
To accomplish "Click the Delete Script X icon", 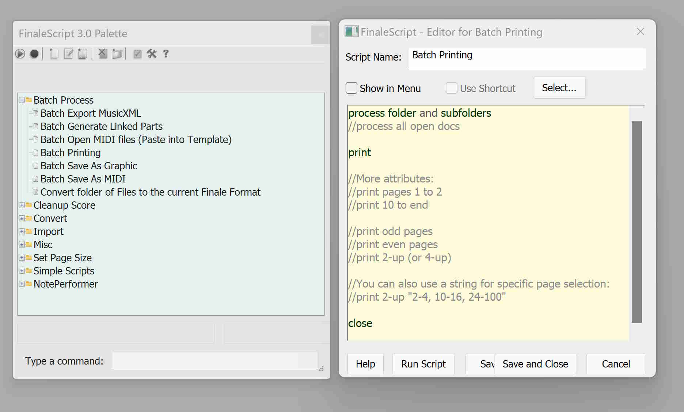I will [103, 54].
